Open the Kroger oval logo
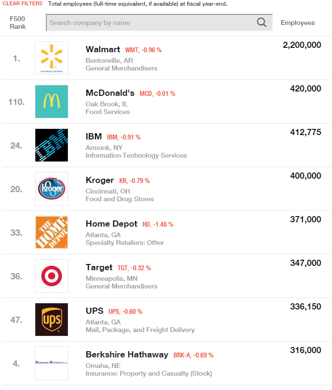Image resolution: width=332 pixels, height=390 pixels. (52, 189)
